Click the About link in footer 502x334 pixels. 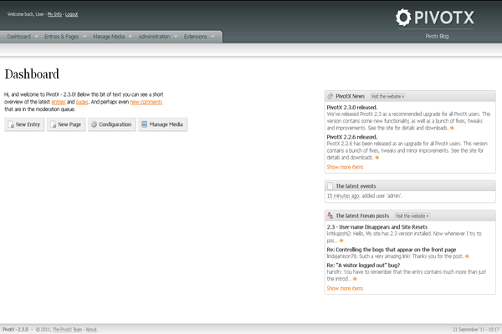point(91,329)
